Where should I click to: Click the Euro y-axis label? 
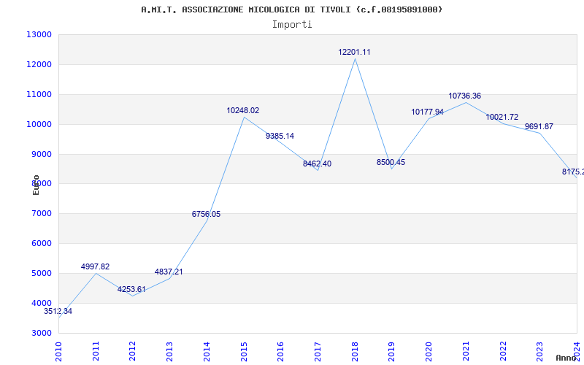click(x=36, y=185)
